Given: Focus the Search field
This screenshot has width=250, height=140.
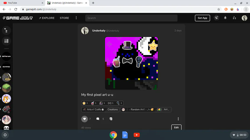Looking at the screenshot, I should pyautogui.click(x=131, y=18).
